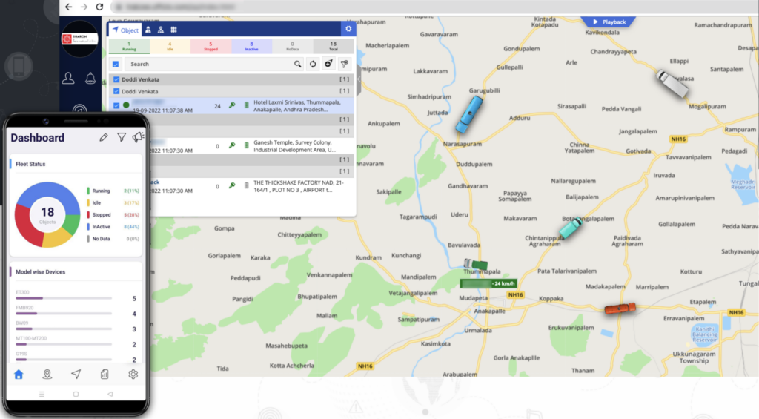Open the filter funnel on the phone dashboard

(x=122, y=137)
